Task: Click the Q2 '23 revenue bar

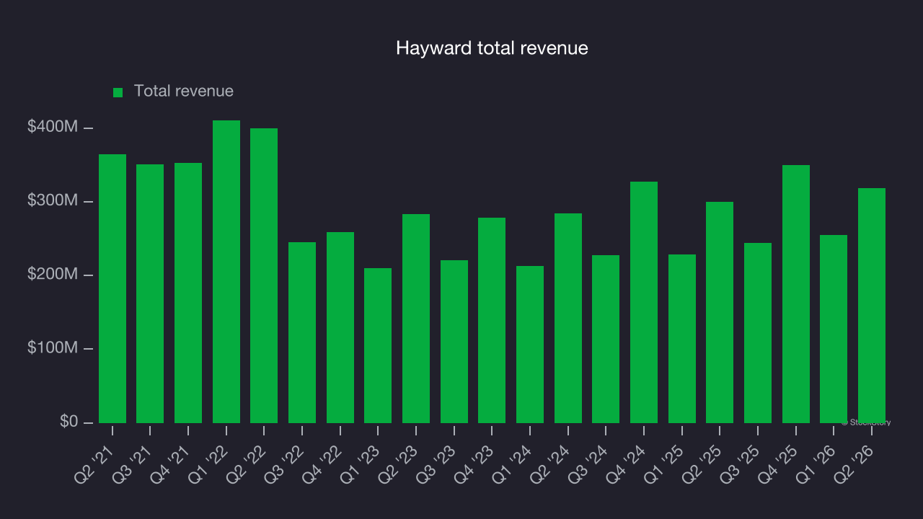Action: 416,319
